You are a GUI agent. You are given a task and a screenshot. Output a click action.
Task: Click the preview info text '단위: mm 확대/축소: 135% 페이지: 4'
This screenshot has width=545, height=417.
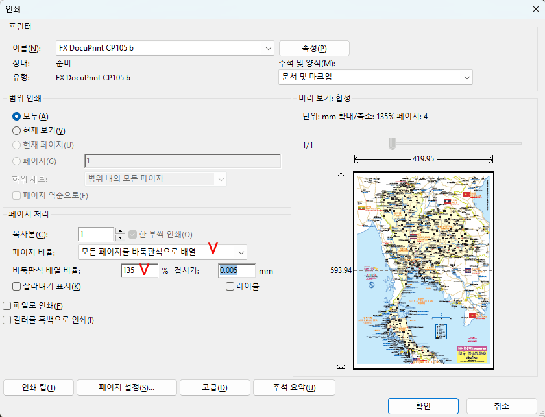point(365,117)
